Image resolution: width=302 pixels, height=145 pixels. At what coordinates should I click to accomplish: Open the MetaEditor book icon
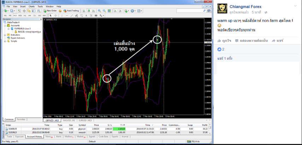pos(60,11)
